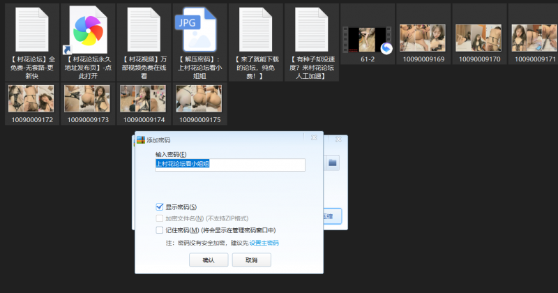Select the JPG file icon 解压密码

tap(199, 28)
